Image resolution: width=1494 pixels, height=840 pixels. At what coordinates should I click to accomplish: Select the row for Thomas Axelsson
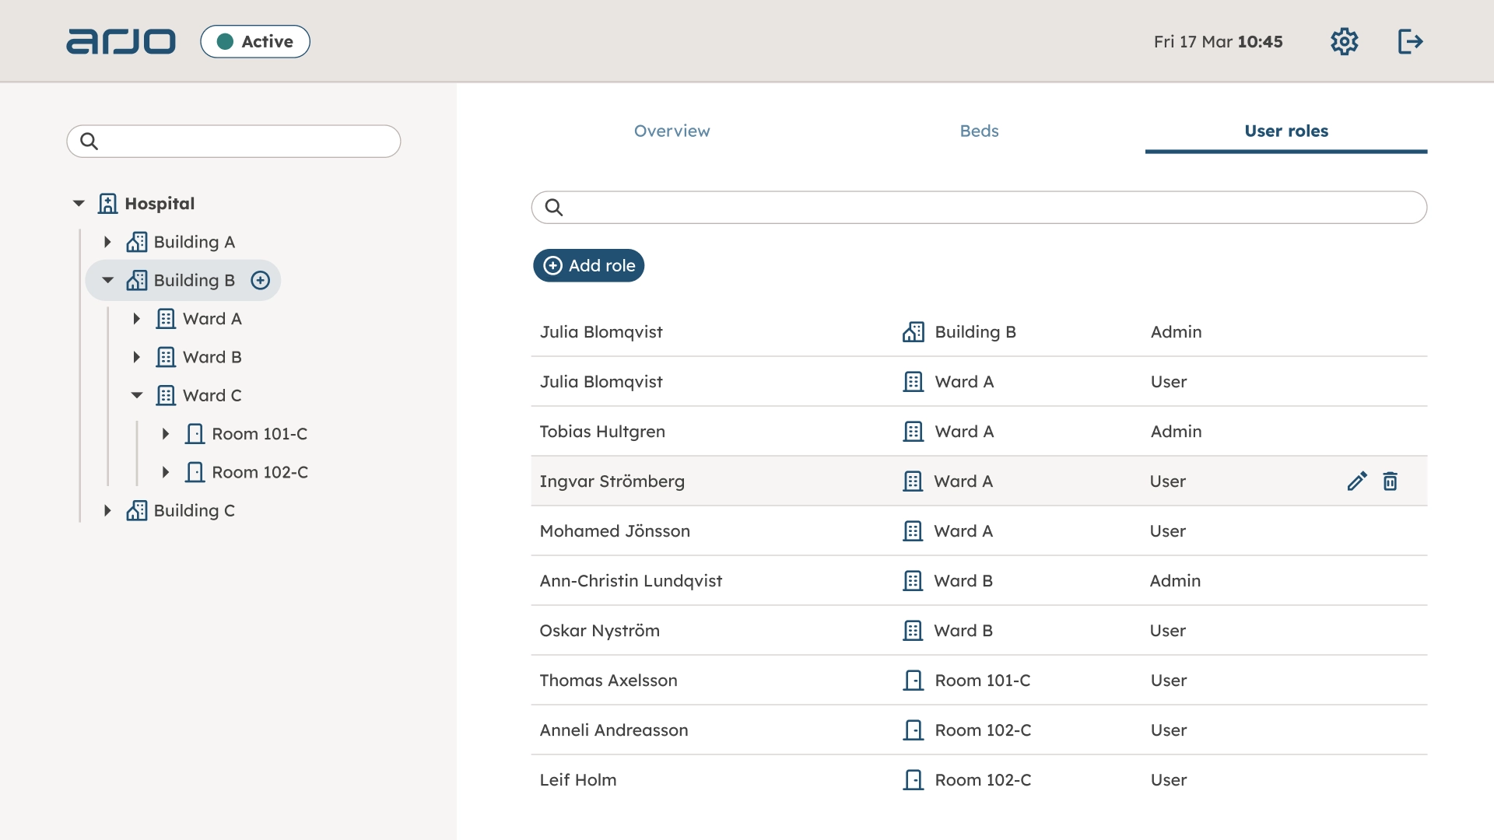856,680
